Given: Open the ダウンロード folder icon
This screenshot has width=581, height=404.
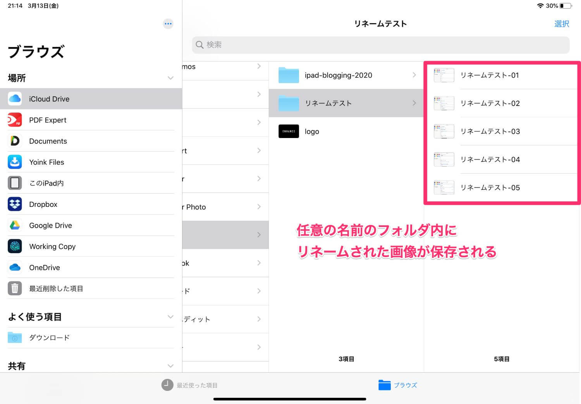Looking at the screenshot, I should pyautogui.click(x=15, y=338).
